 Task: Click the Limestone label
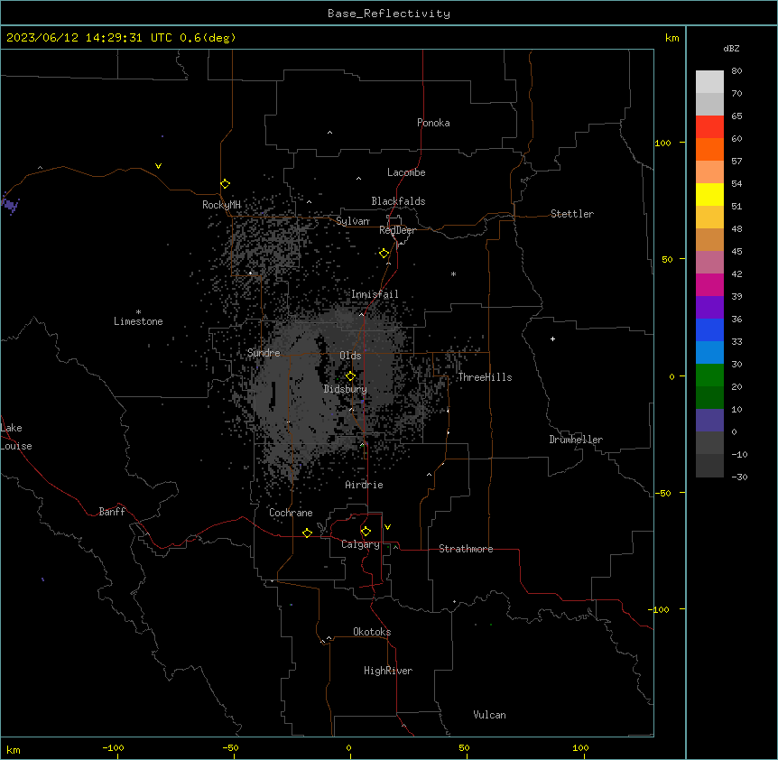[x=138, y=321]
